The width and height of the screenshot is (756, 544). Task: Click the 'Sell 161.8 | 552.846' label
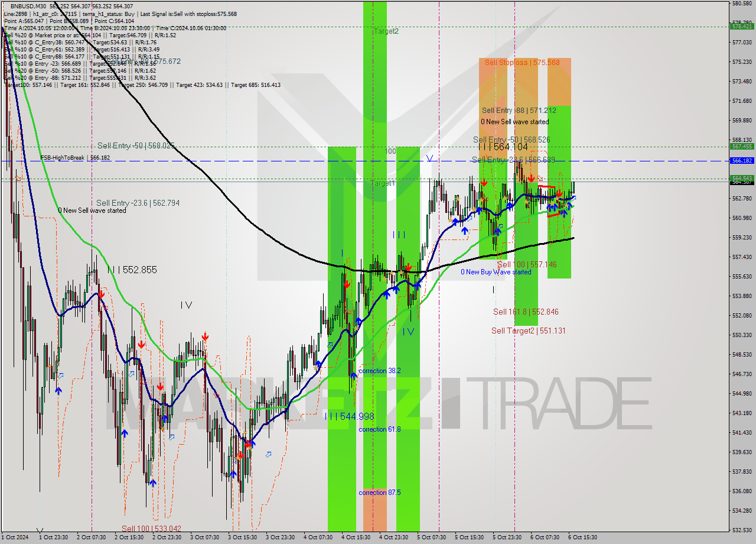pos(526,312)
